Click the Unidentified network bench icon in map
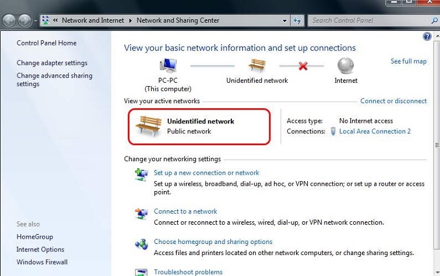The width and height of the screenshot is (440, 276). pyautogui.click(x=257, y=65)
